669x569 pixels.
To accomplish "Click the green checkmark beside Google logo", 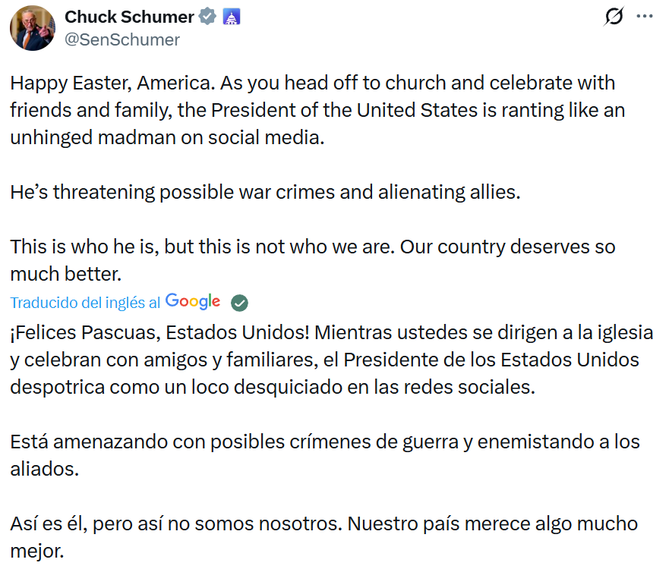I will tap(239, 303).
